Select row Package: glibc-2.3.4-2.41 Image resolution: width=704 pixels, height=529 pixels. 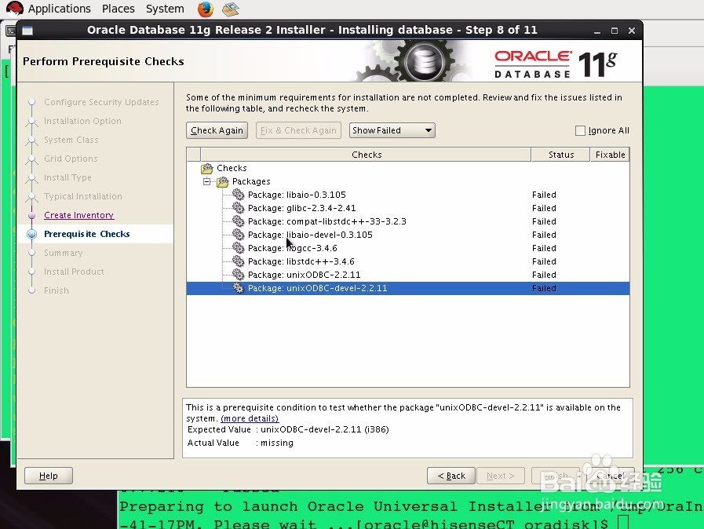click(407, 208)
